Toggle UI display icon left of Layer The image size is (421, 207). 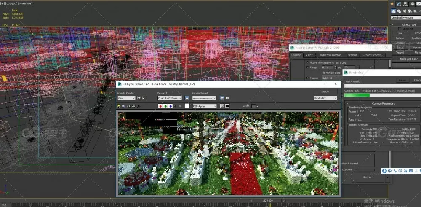tap(227, 106)
